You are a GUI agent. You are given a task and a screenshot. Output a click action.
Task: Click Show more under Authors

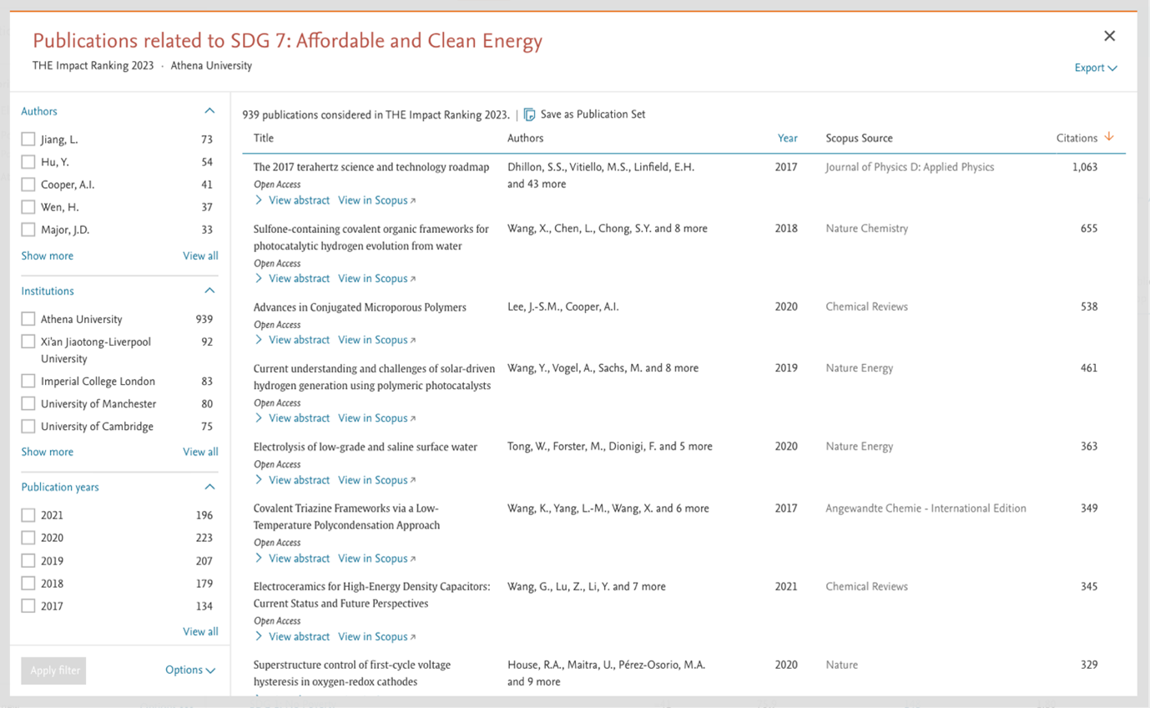(x=47, y=255)
